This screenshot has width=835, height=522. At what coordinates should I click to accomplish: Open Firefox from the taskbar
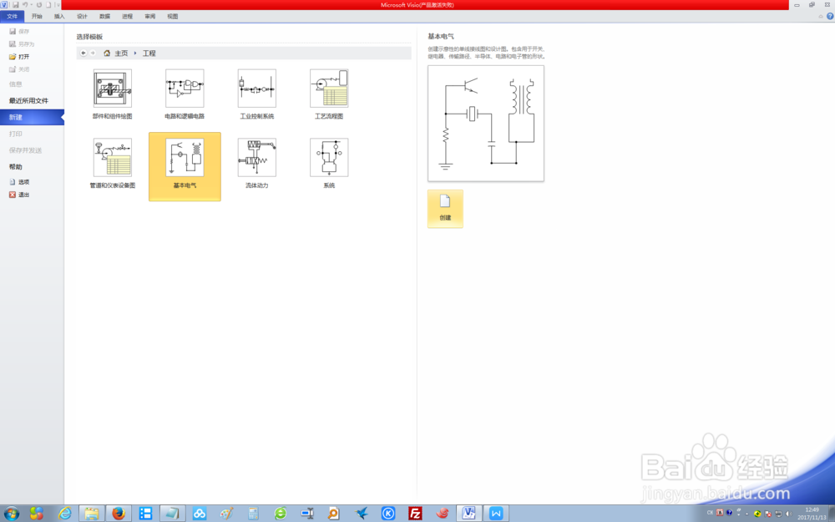pyautogui.click(x=119, y=514)
